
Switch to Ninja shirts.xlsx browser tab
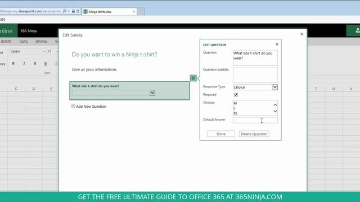(110, 12)
